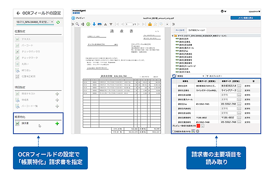Click green plus next to 請求書
The image size is (274, 174).
57,124
